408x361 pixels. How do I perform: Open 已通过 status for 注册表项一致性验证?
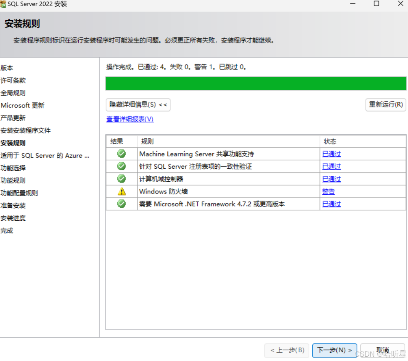(332, 166)
